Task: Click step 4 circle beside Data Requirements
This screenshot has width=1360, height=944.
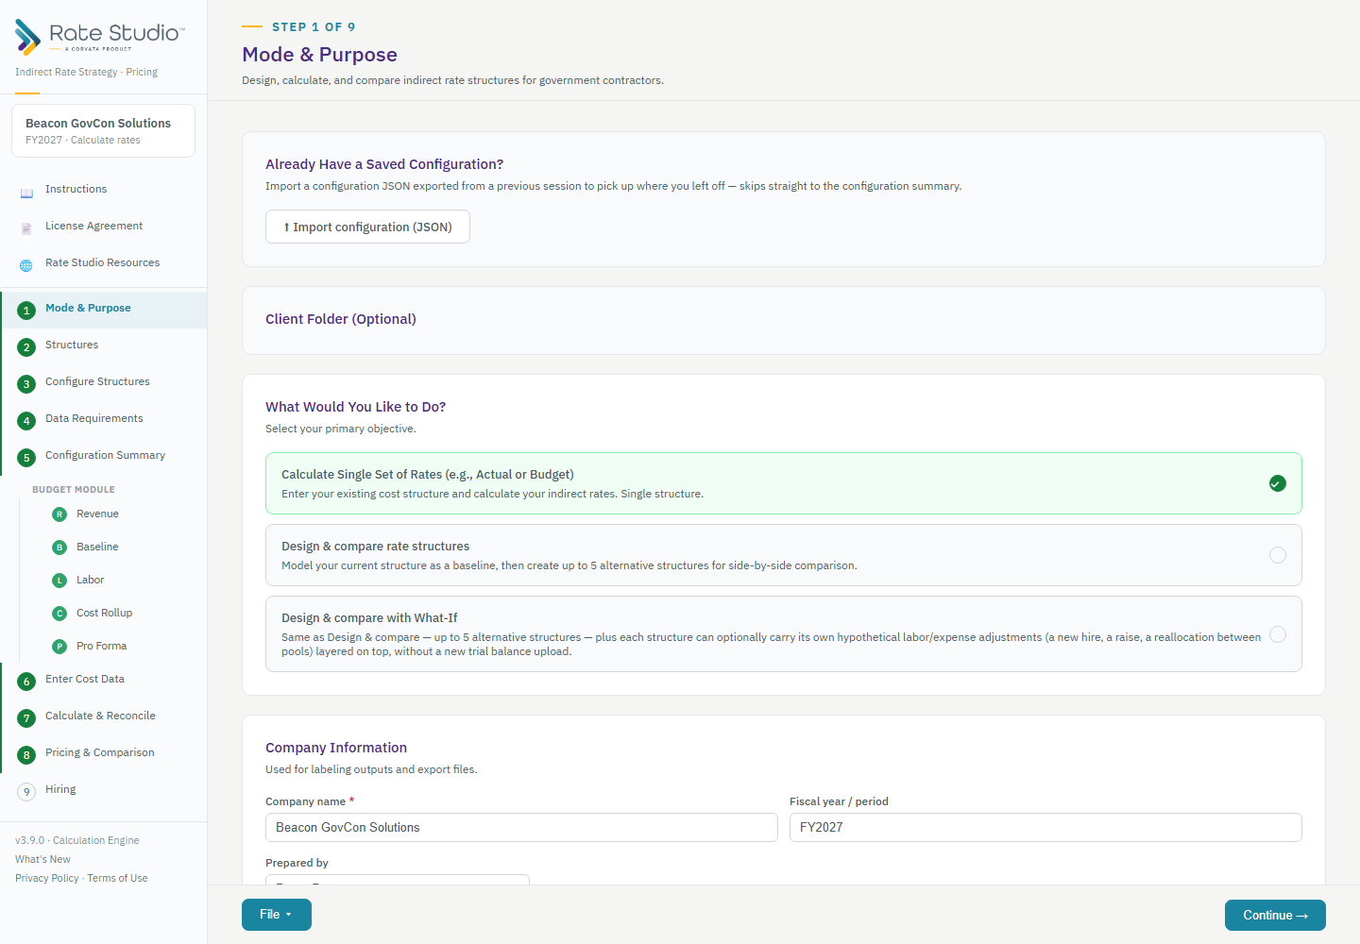Action: point(26,421)
